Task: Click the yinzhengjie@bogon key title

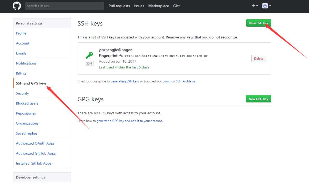Action: pyautogui.click(x=116, y=50)
